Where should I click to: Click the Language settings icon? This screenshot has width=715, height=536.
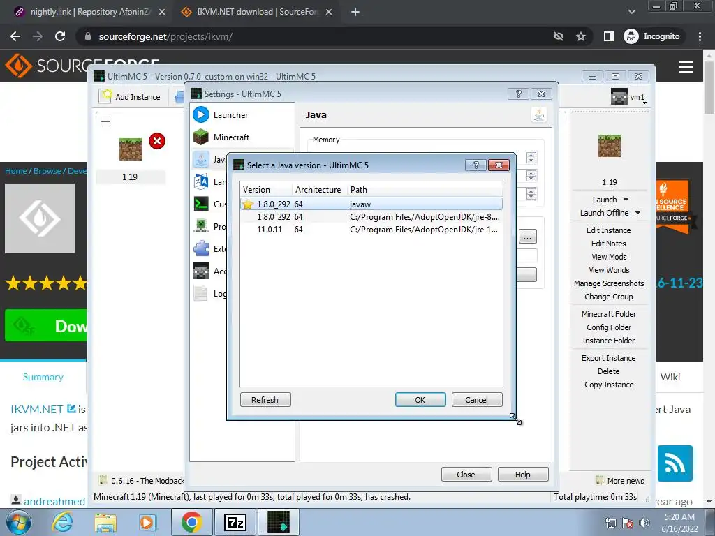pyautogui.click(x=201, y=181)
